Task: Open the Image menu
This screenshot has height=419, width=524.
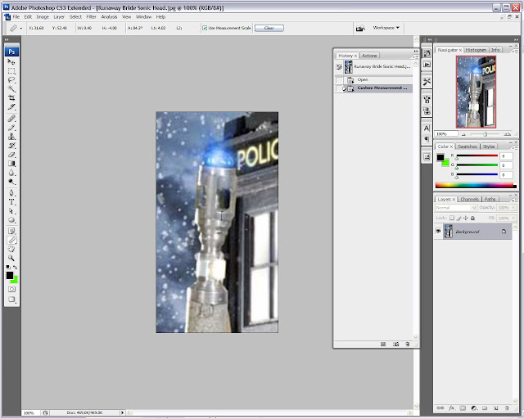Action: (43, 16)
